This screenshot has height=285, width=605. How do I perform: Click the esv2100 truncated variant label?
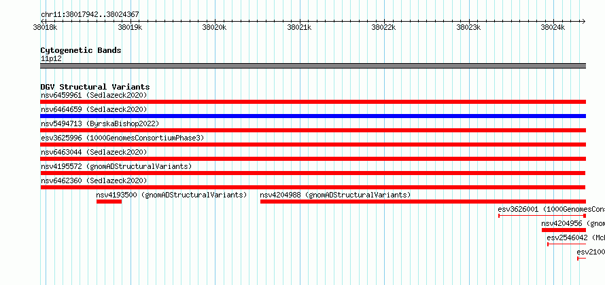click(x=591, y=252)
